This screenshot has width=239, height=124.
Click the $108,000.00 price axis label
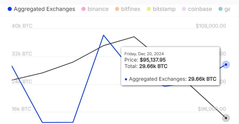click(x=210, y=26)
